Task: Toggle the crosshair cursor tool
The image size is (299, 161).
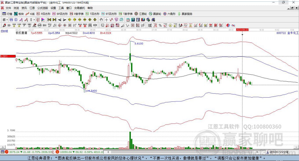Action: [106, 20]
